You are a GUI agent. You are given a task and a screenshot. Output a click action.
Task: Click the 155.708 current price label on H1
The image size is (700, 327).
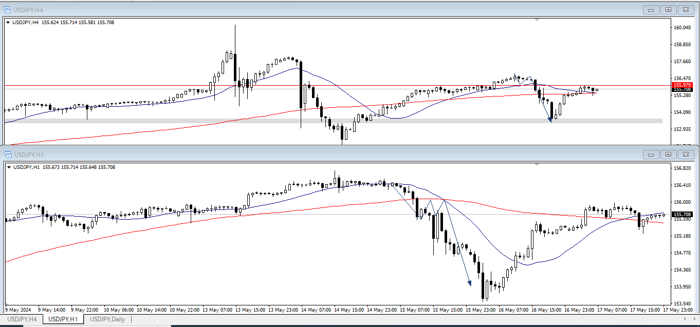(x=681, y=215)
